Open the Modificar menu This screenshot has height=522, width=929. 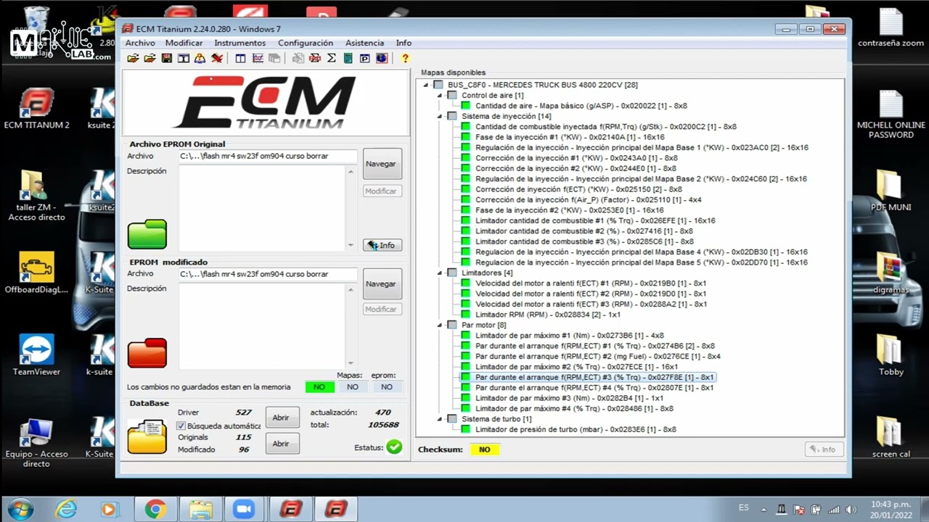(184, 43)
